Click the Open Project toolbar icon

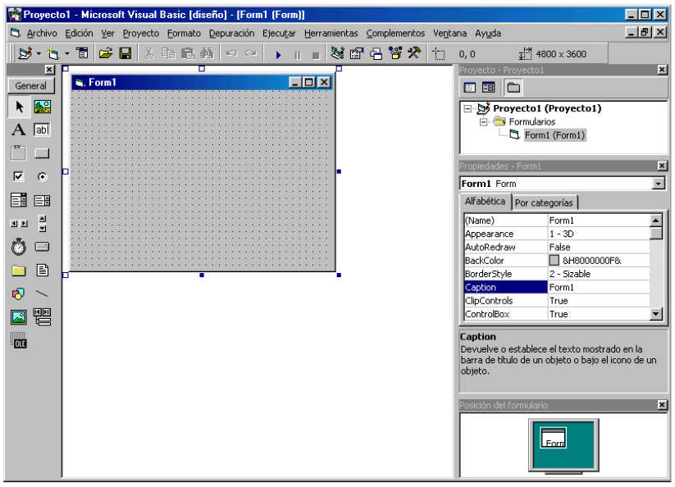(106, 54)
